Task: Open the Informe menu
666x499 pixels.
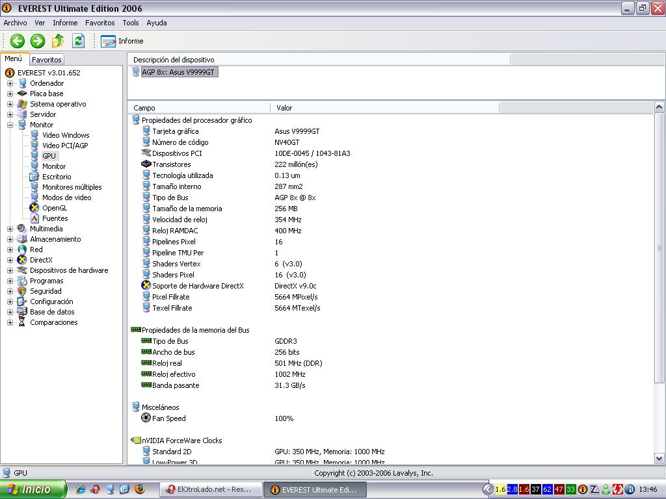Action: [x=65, y=23]
